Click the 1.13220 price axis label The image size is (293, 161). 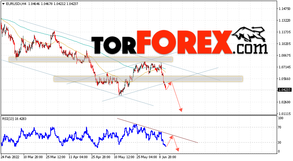[285, 21]
